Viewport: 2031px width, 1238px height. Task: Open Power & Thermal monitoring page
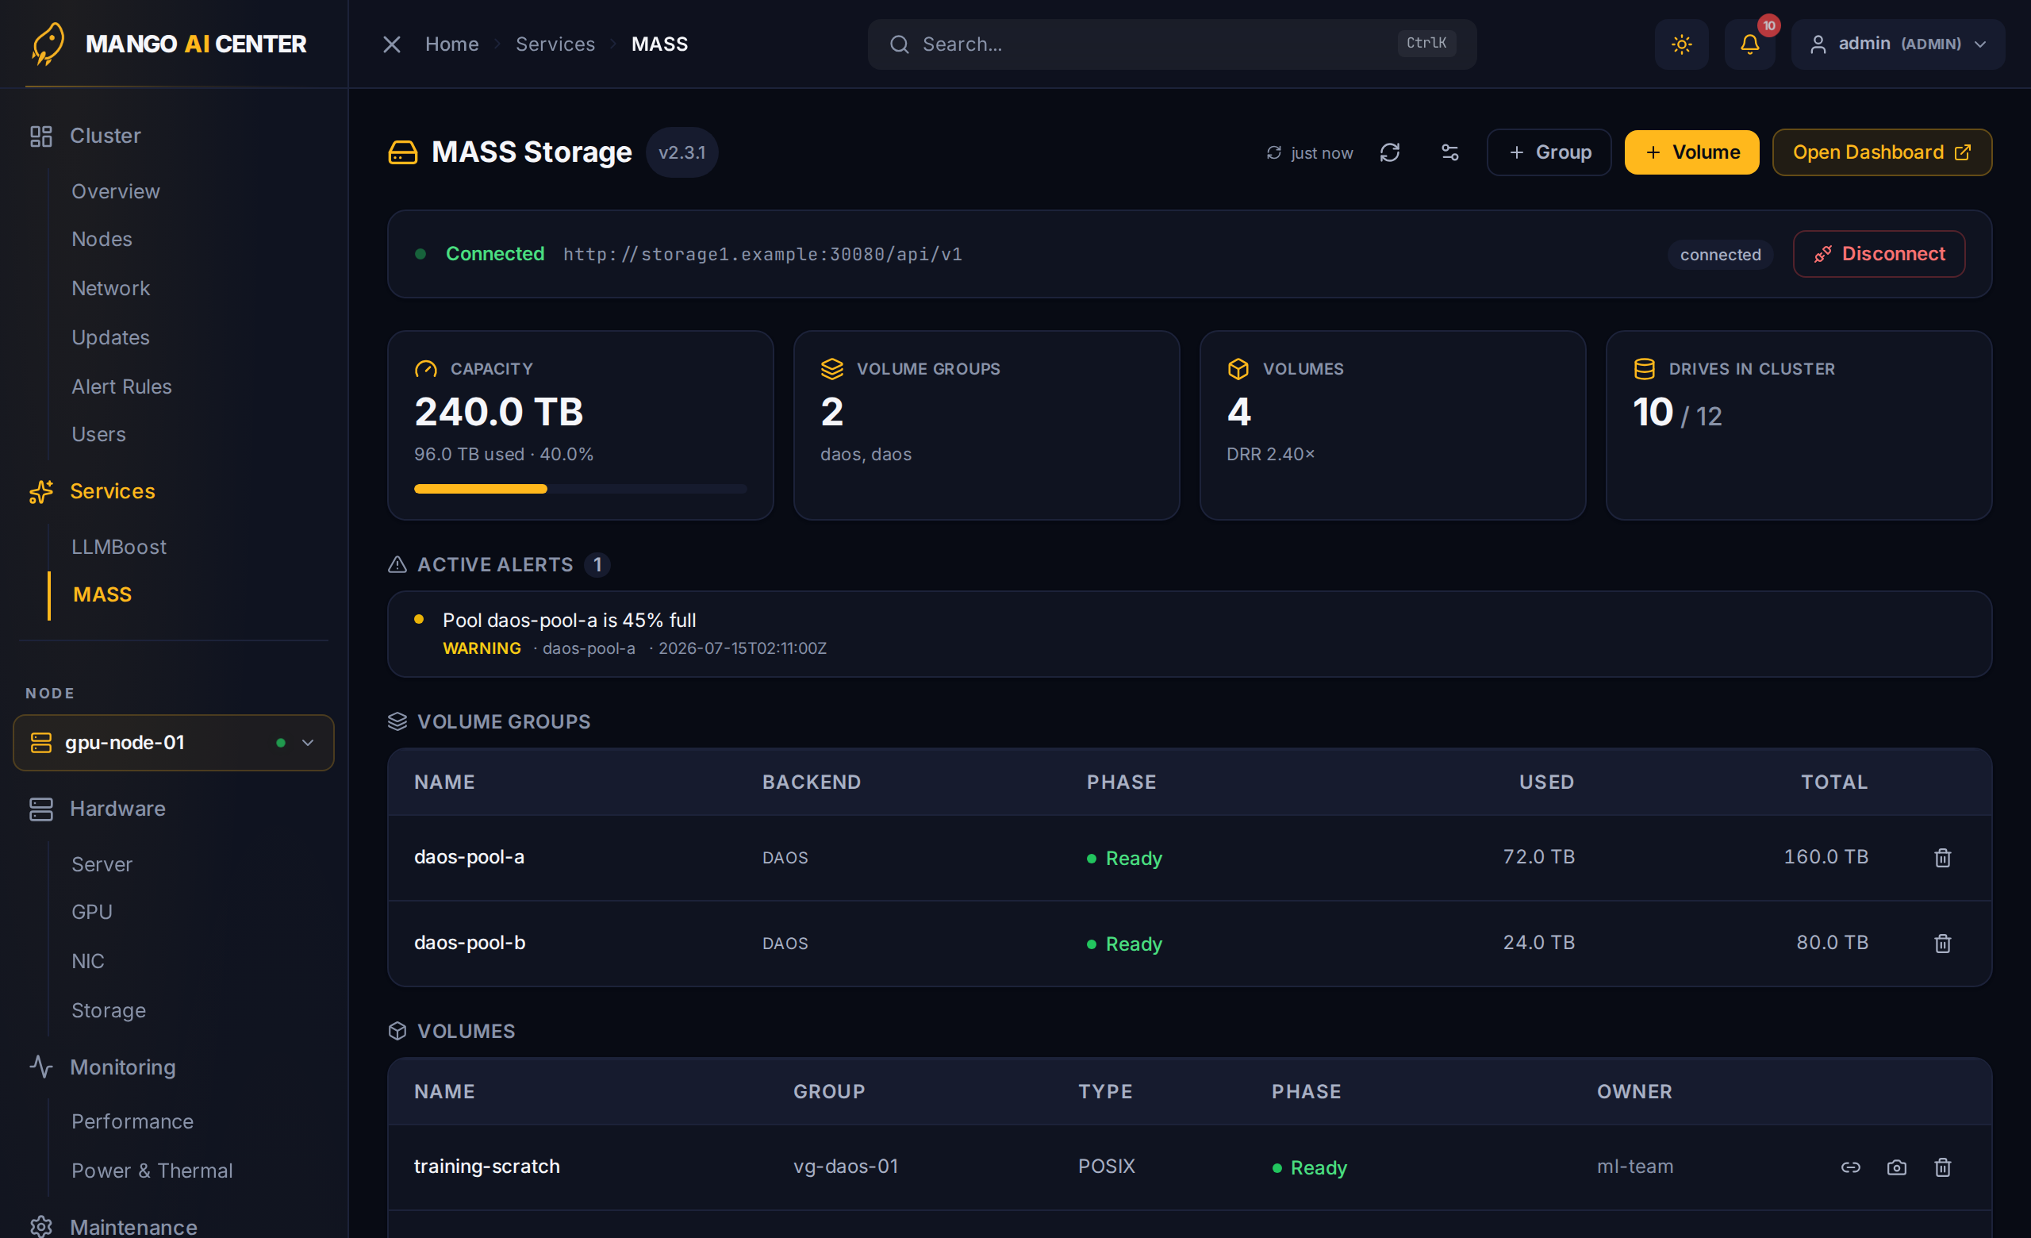pyautogui.click(x=152, y=1171)
